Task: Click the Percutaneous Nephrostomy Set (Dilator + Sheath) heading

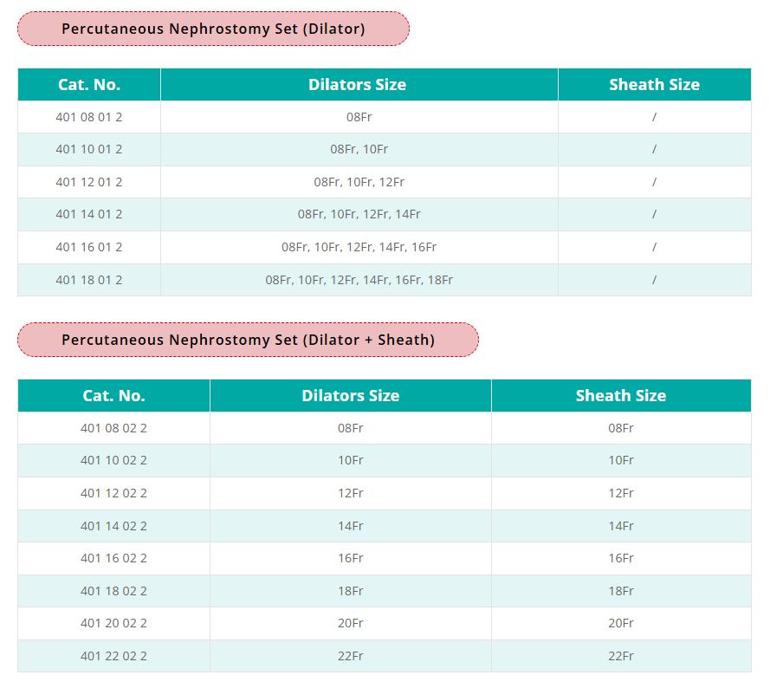Action: pyautogui.click(x=248, y=340)
